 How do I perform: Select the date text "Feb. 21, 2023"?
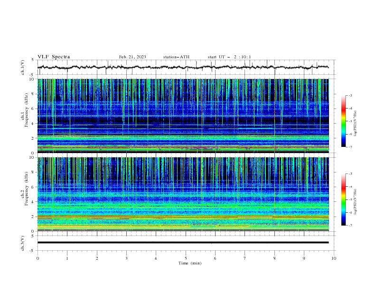coord(132,57)
